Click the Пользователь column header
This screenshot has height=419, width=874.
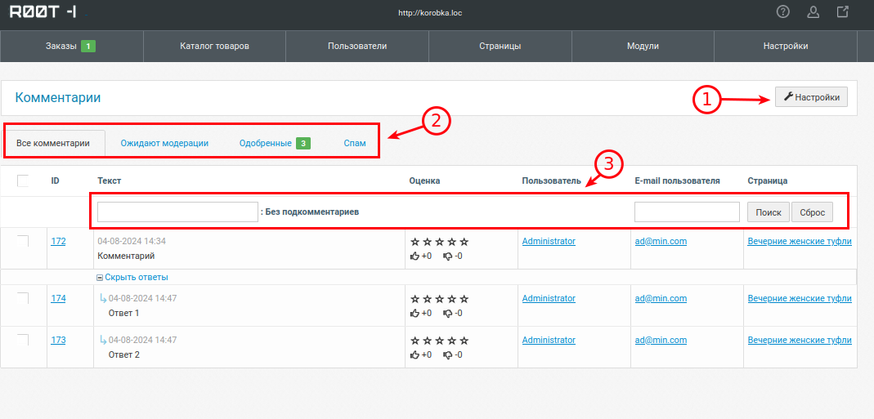pyautogui.click(x=552, y=181)
